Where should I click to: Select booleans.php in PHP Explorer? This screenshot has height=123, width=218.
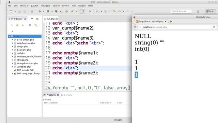pos(24,50)
